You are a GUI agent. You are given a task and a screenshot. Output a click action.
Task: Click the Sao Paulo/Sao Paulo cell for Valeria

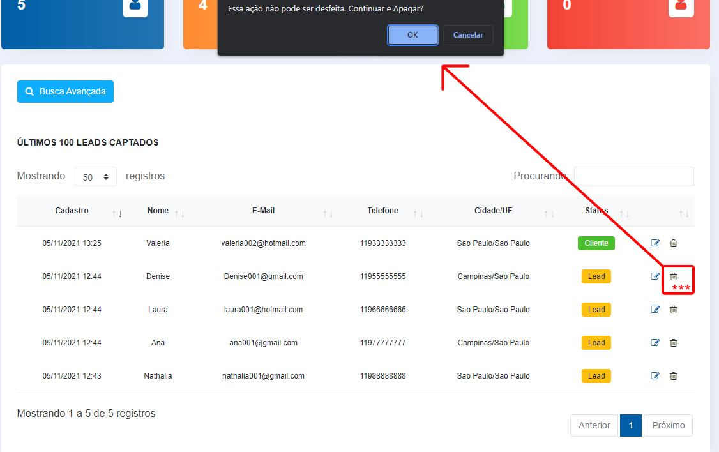[494, 243]
